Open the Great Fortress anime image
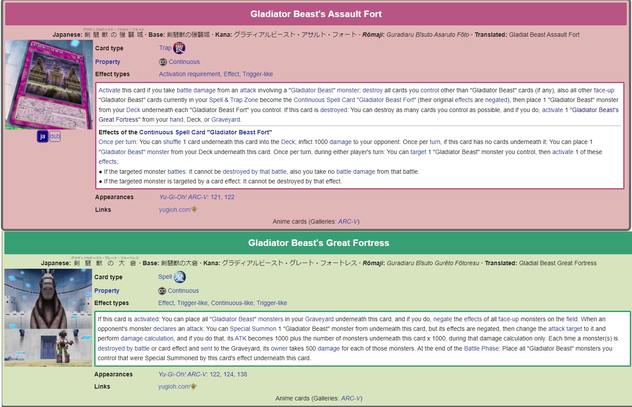Viewport: 632px width, 407px height. pyautogui.click(x=48, y=318)
